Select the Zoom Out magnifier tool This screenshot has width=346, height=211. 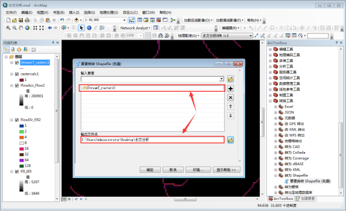(14, 28)
